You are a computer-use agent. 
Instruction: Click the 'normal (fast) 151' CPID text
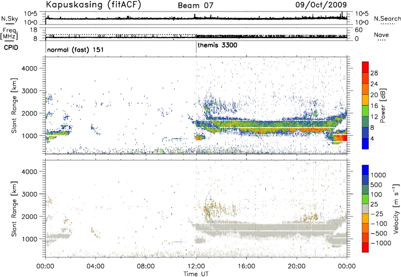[x=76, y=49]
